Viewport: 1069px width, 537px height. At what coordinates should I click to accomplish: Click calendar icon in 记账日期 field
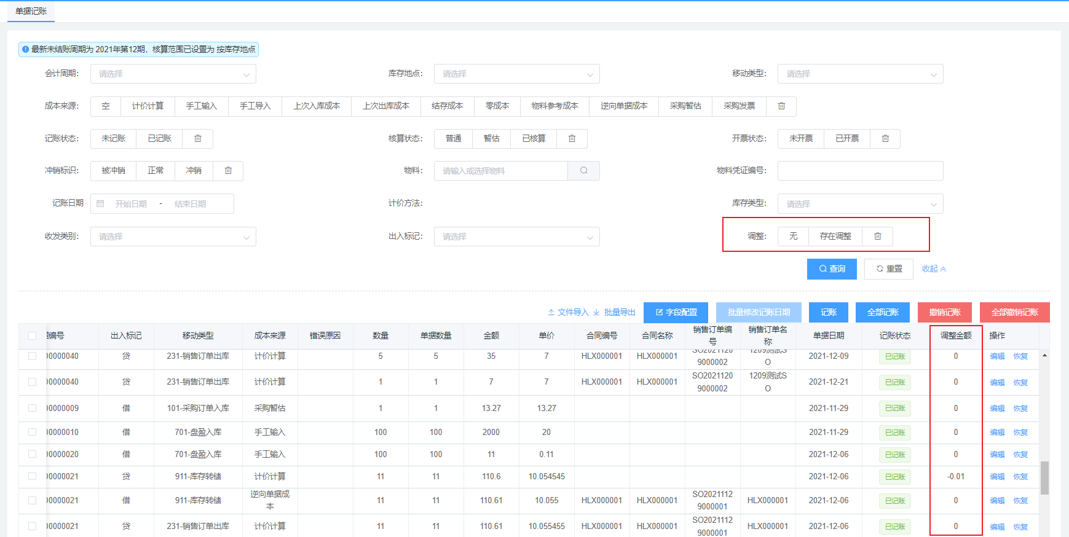[101, 204]
